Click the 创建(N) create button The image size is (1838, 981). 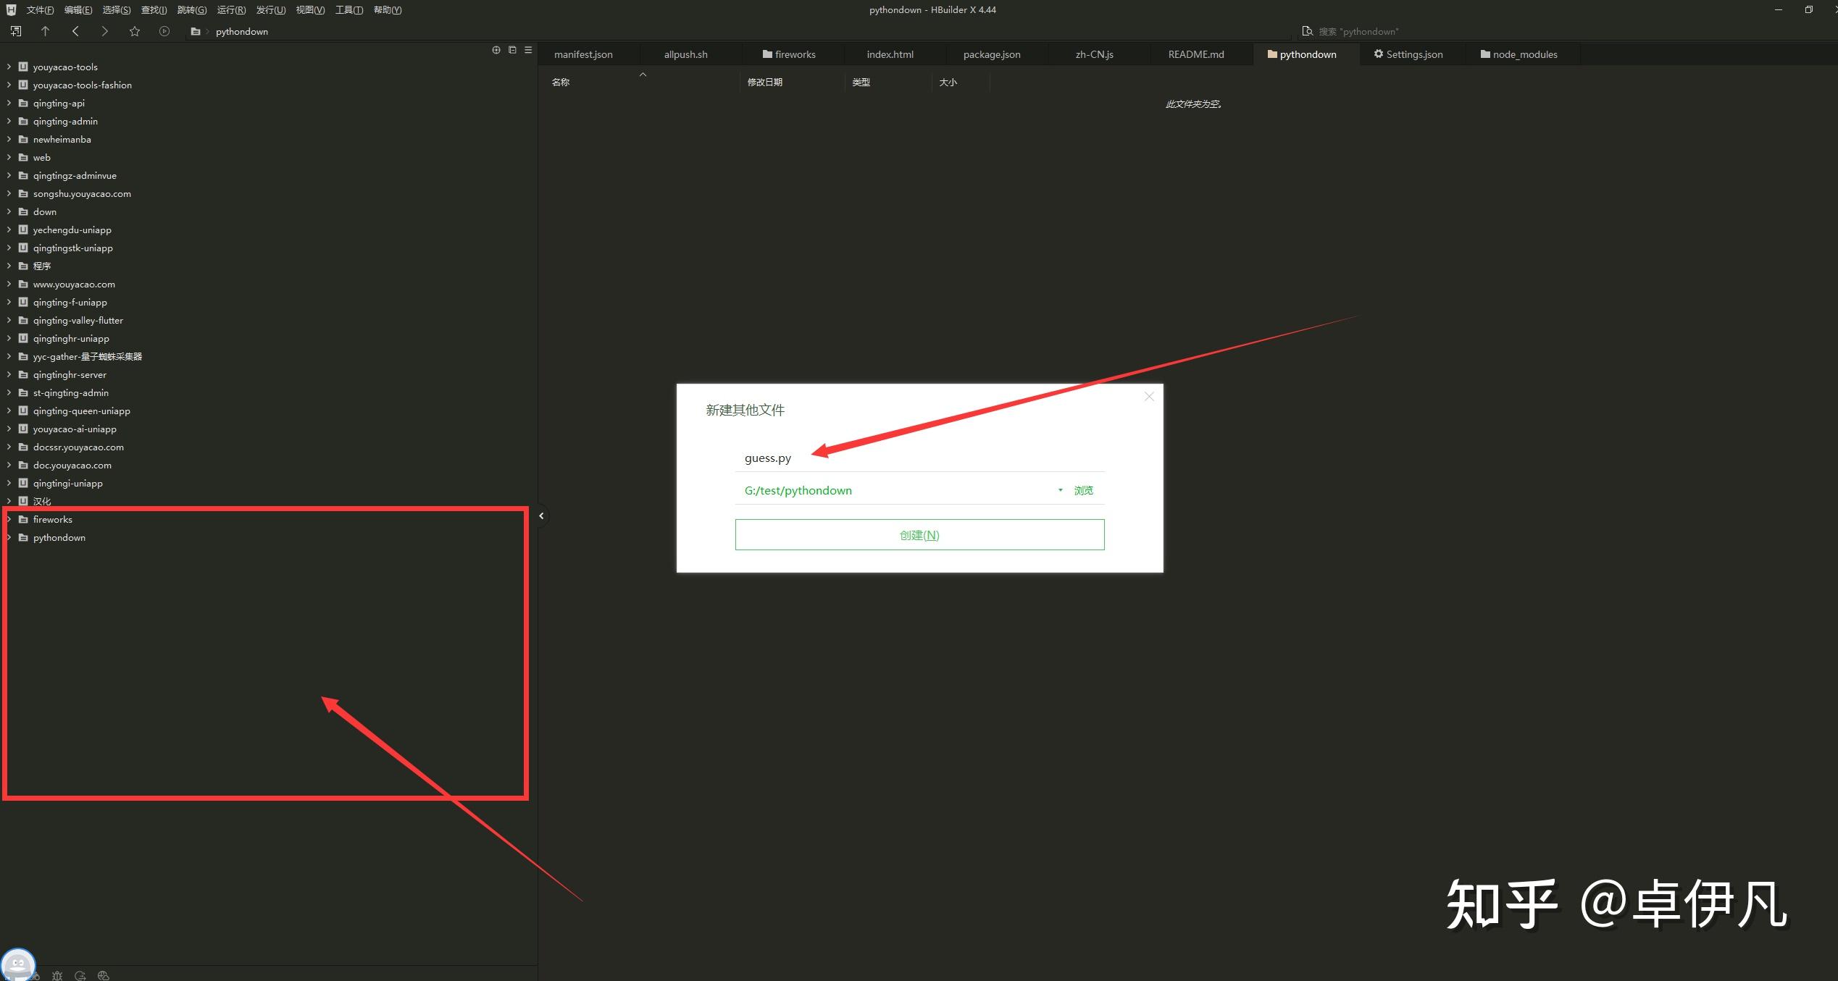click(919, 535)
